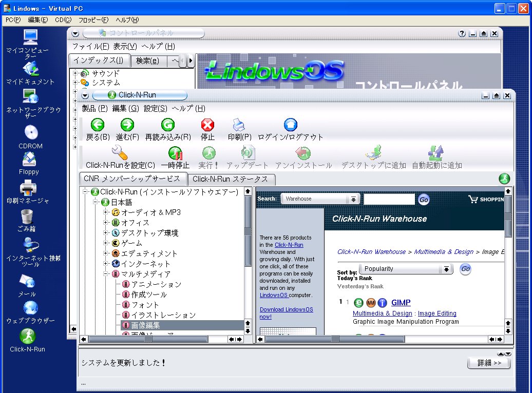Viewport: 532px width, 393px height.
Task: Switch to Click-N-Run ステータス tab
Action: click(231, 179)
